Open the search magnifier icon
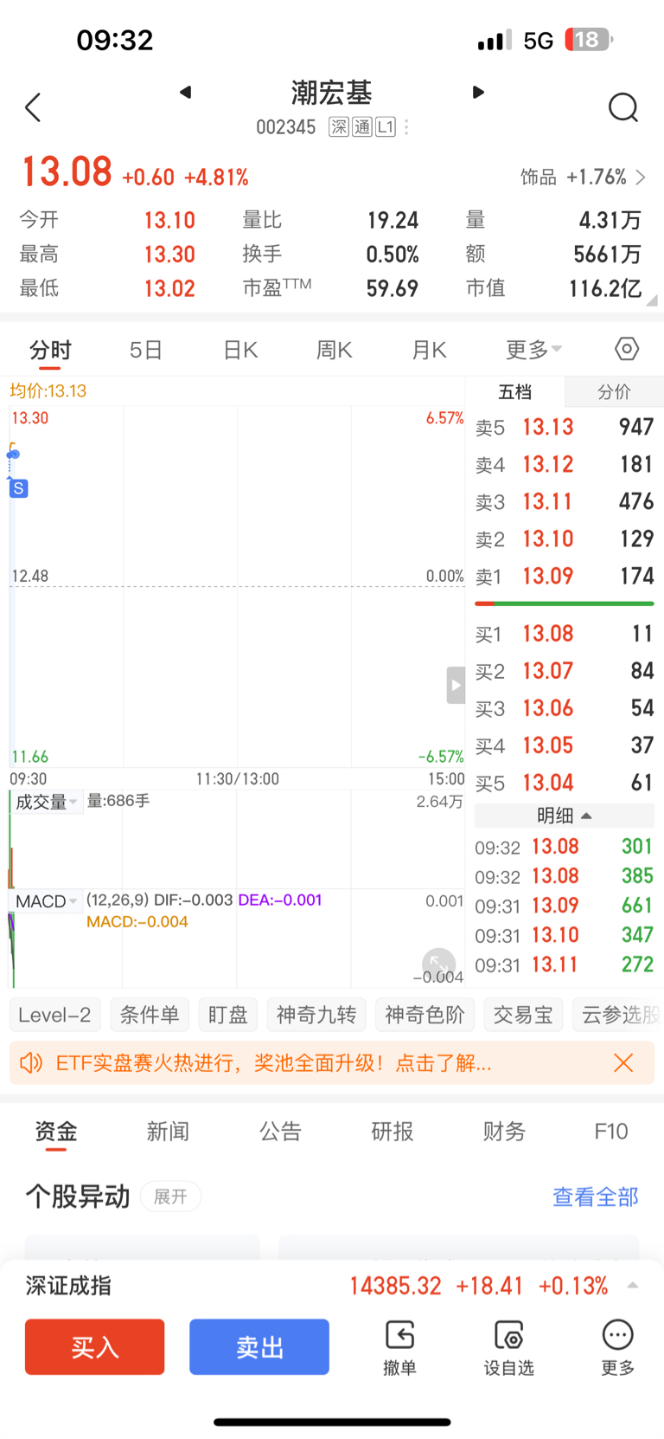 point(623,108)
